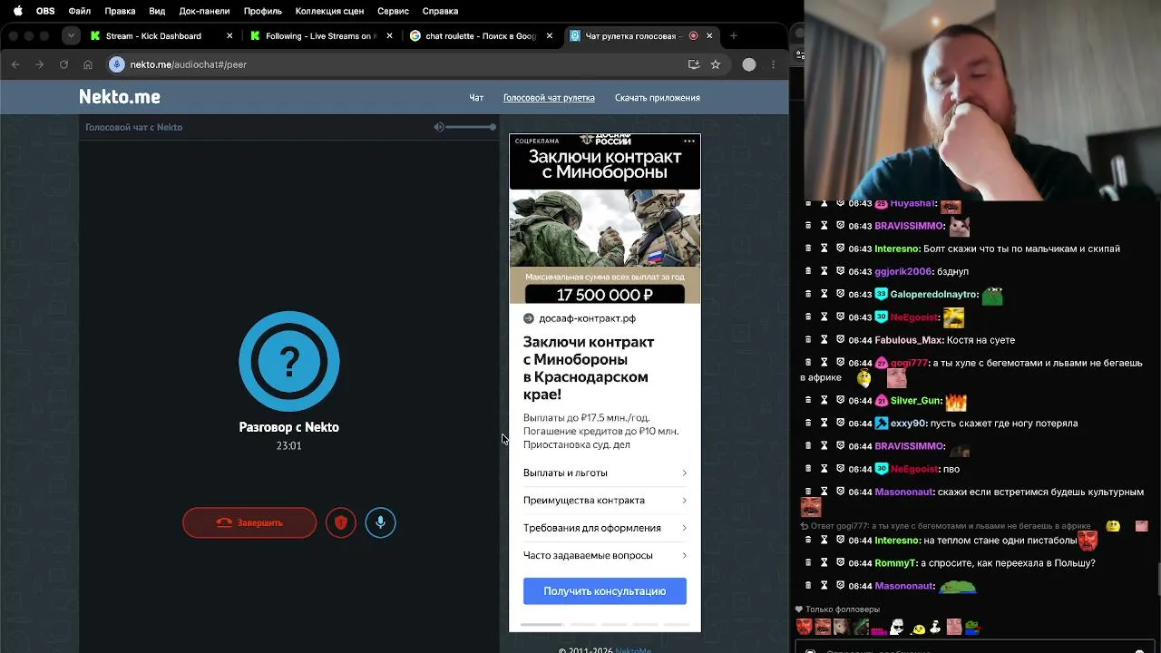Open the OBS "Правка" menu
Viewport: 1161px width, 653px height.
click(120, 11)
